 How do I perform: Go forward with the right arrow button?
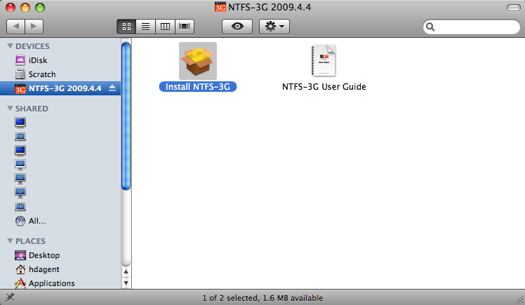pos(34,27)
